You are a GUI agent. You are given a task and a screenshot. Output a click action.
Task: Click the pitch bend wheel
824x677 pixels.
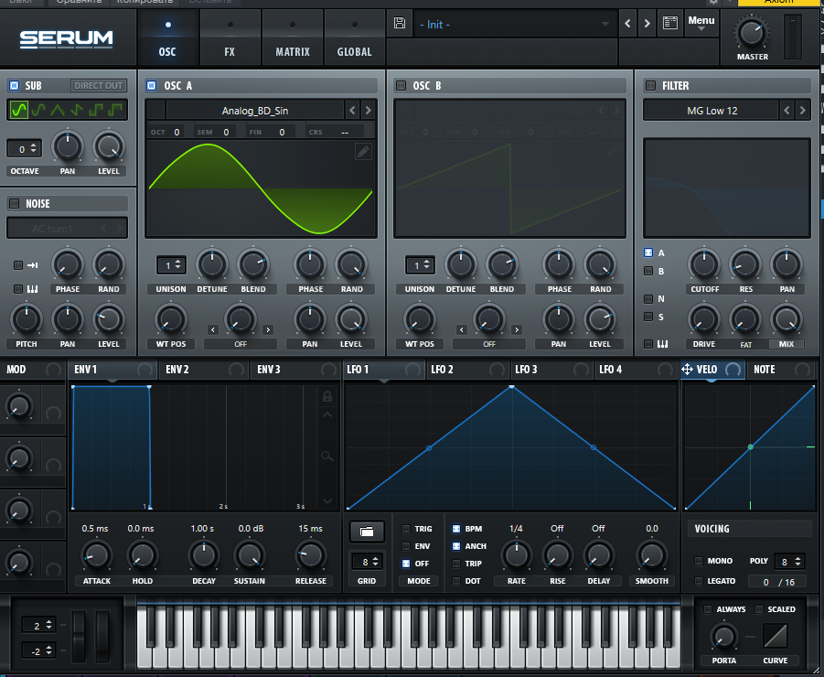[79, 636]
